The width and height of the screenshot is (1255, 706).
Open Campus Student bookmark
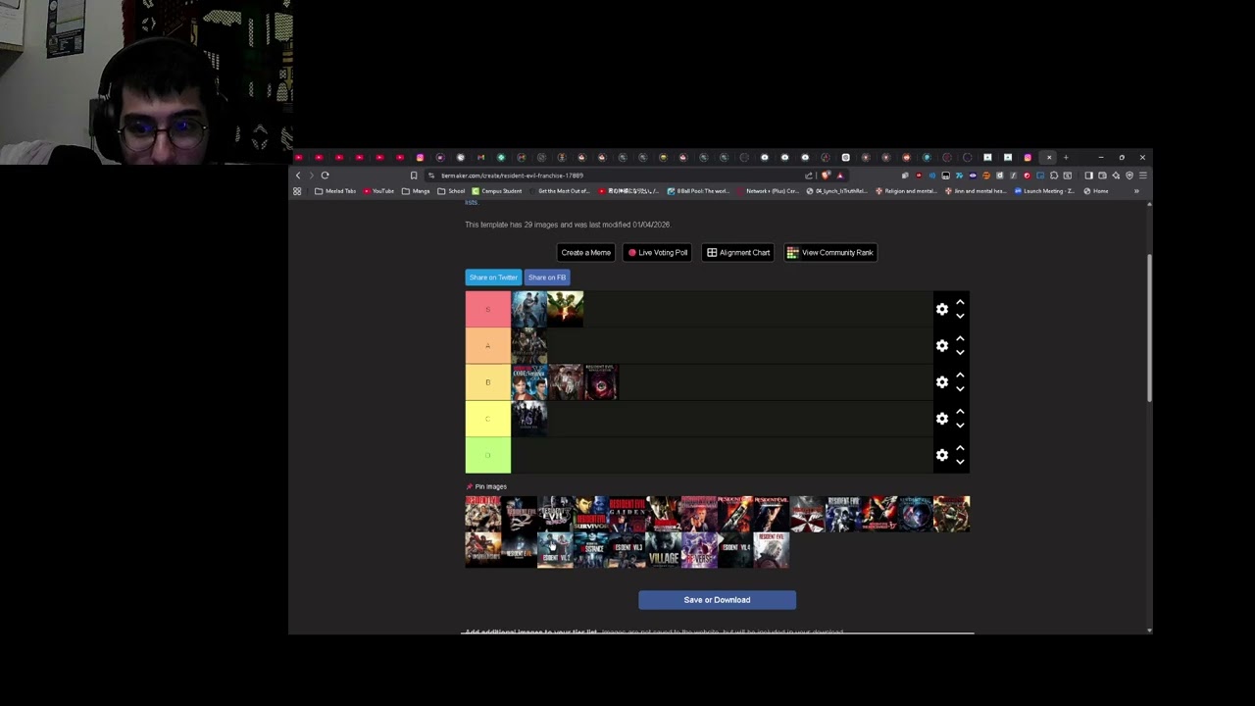coord(497,191)
